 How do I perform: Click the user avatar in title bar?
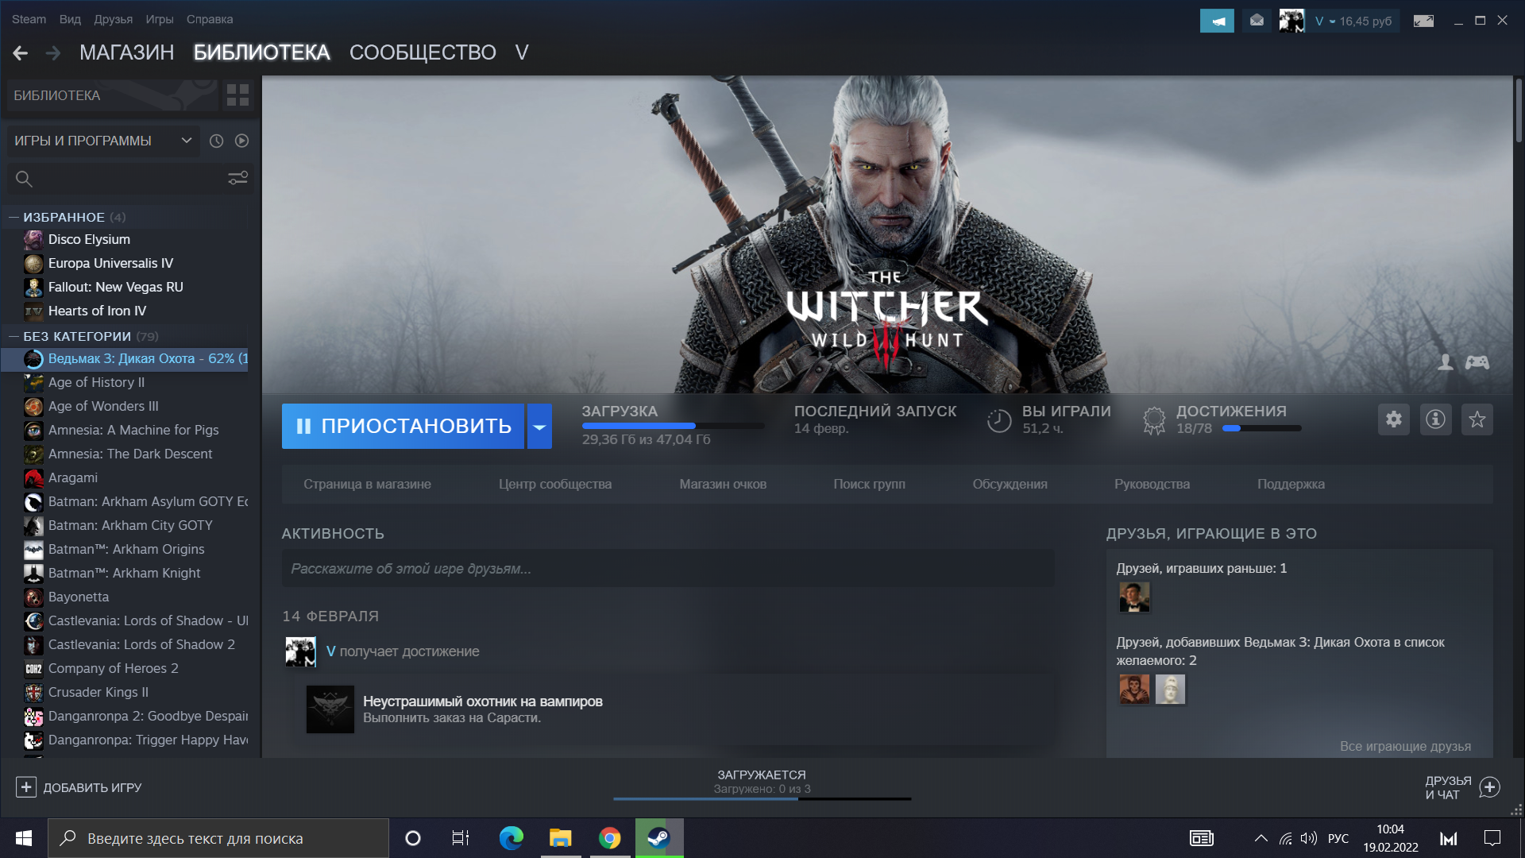coord(1291,21)
